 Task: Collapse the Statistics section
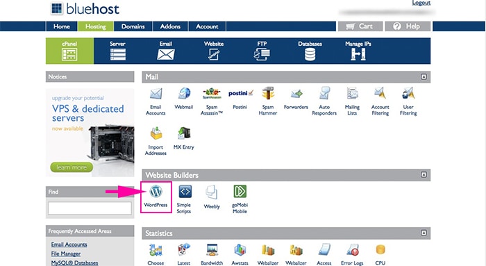(424, 233)
